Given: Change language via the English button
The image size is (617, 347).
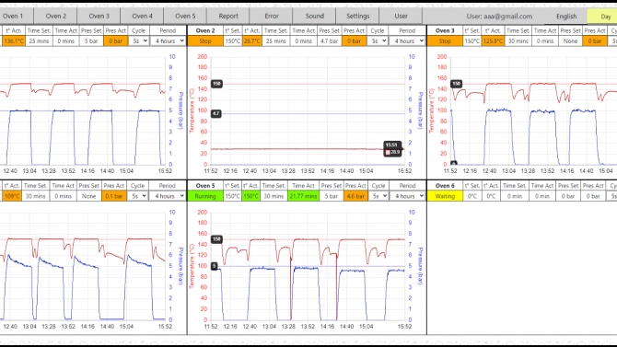Looking at the screenshot, I should click(566, 17).
